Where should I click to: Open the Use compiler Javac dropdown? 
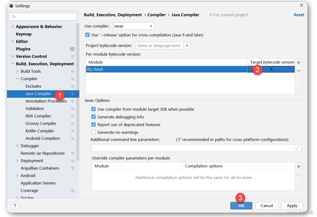coord(133,26)
